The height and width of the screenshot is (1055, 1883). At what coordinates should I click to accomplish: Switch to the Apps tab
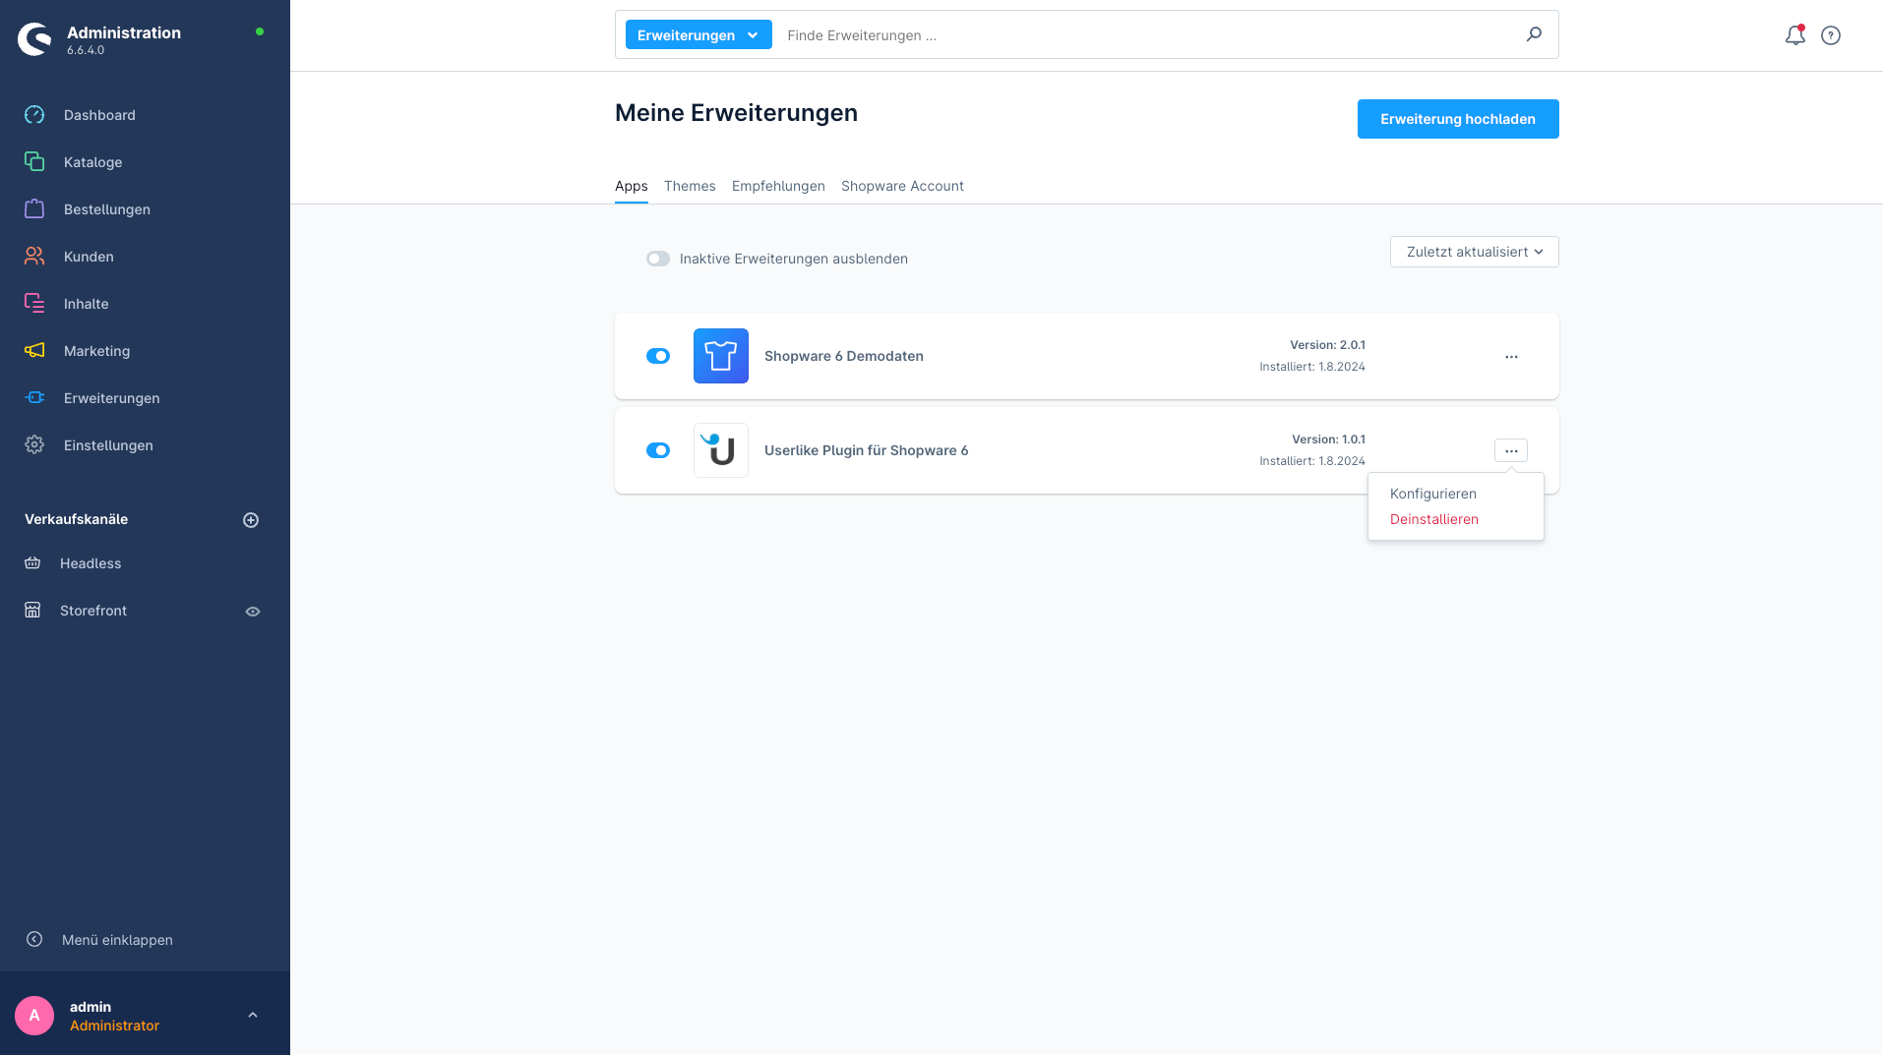[x=632, y=186]
